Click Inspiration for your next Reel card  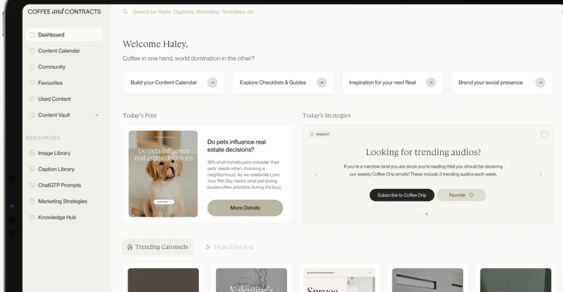tap(392, 83)
